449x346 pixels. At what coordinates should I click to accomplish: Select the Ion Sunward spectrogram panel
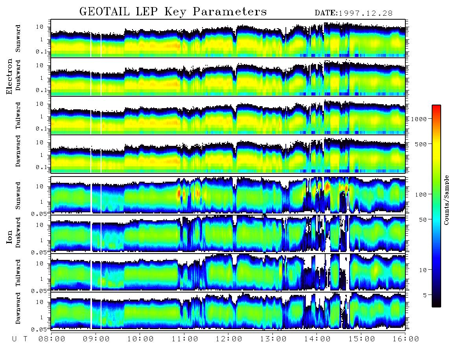[228, 195]
